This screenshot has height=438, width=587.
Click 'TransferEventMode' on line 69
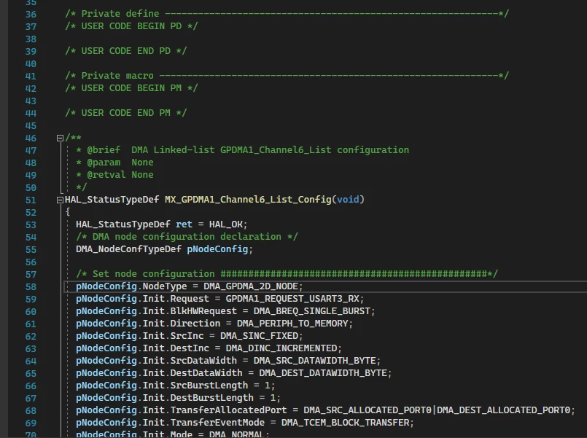coord(217,422)
